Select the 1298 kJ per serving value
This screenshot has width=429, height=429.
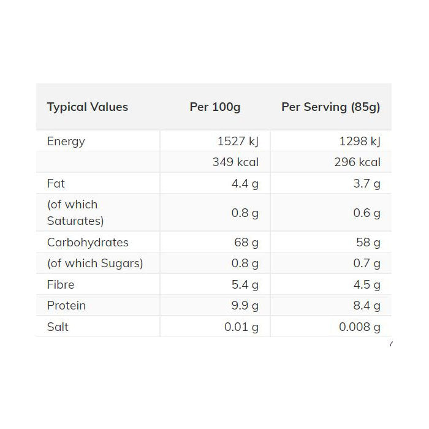click(x=359, y=142)
